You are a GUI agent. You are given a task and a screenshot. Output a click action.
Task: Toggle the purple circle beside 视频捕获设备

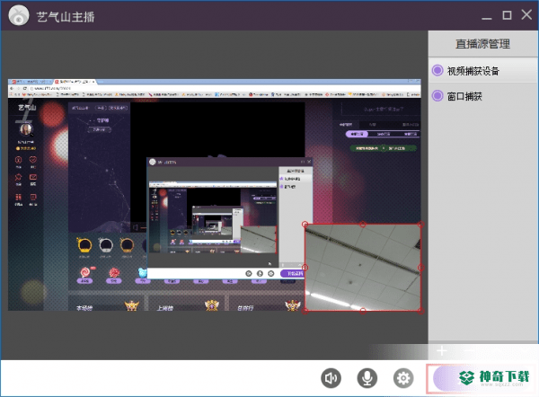[437, 70]
